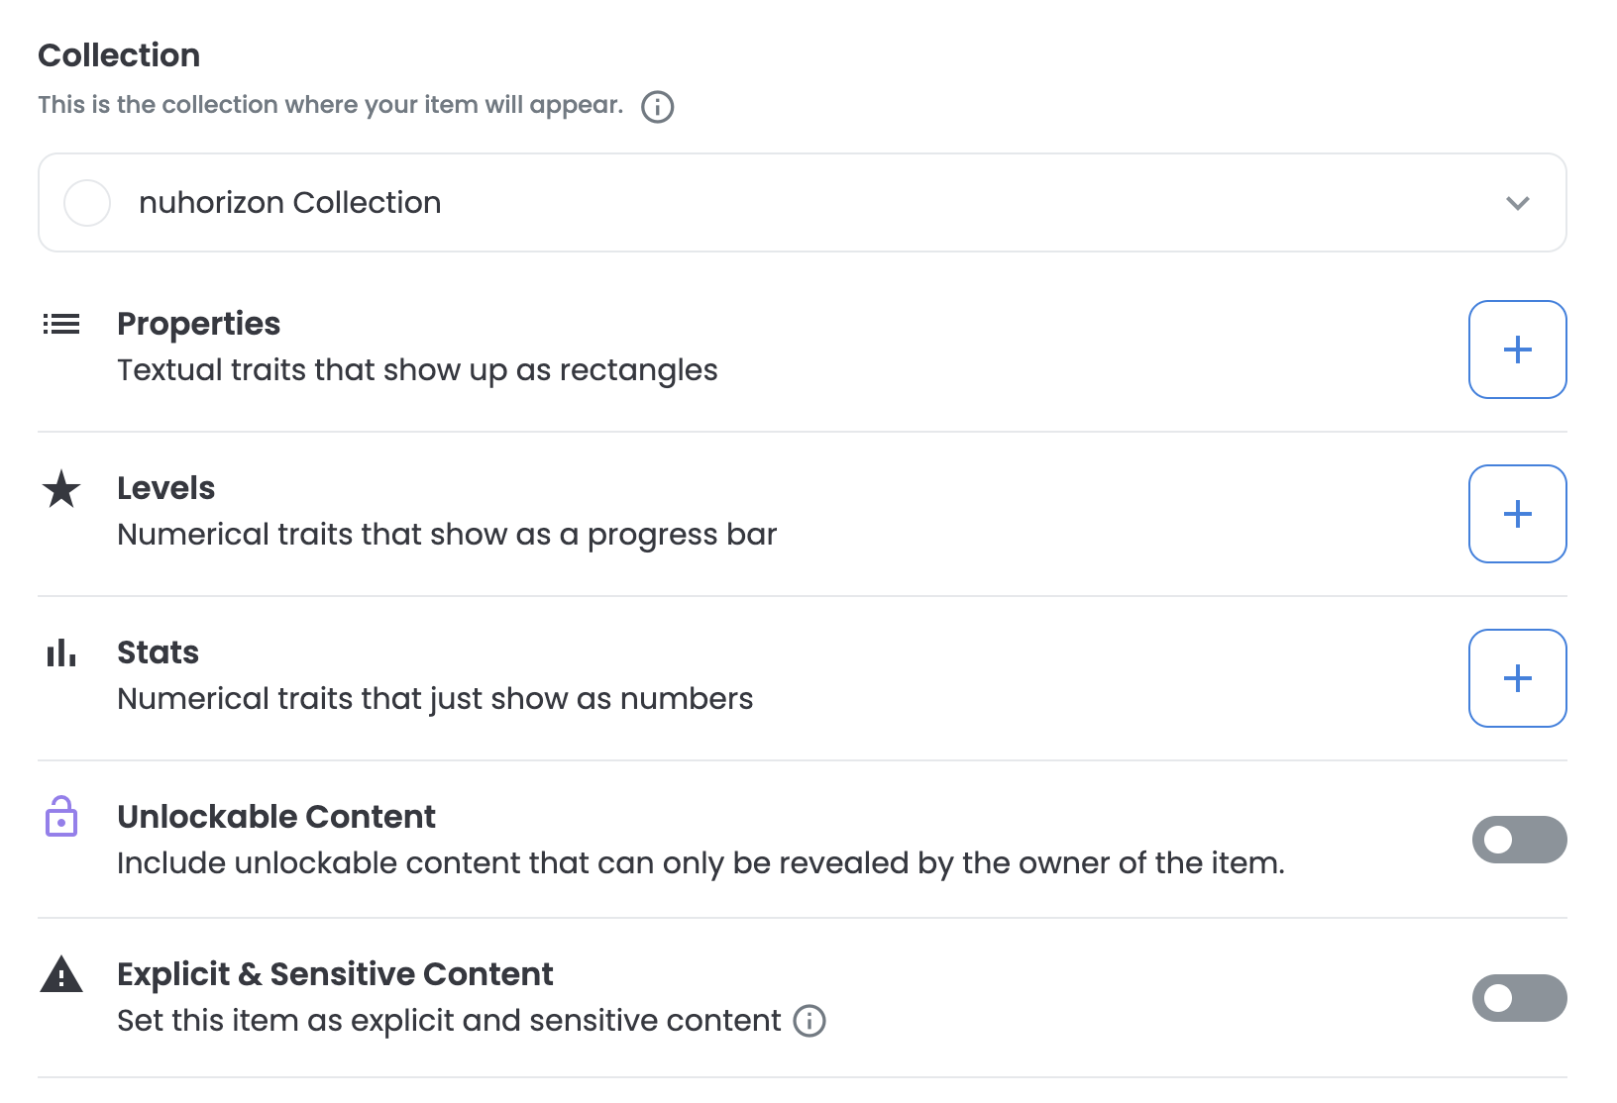Click the Explicit content warning triangle icon
Image resolution: width=1617 pixels, height=1103 pixels.
[x=61, y=975]
